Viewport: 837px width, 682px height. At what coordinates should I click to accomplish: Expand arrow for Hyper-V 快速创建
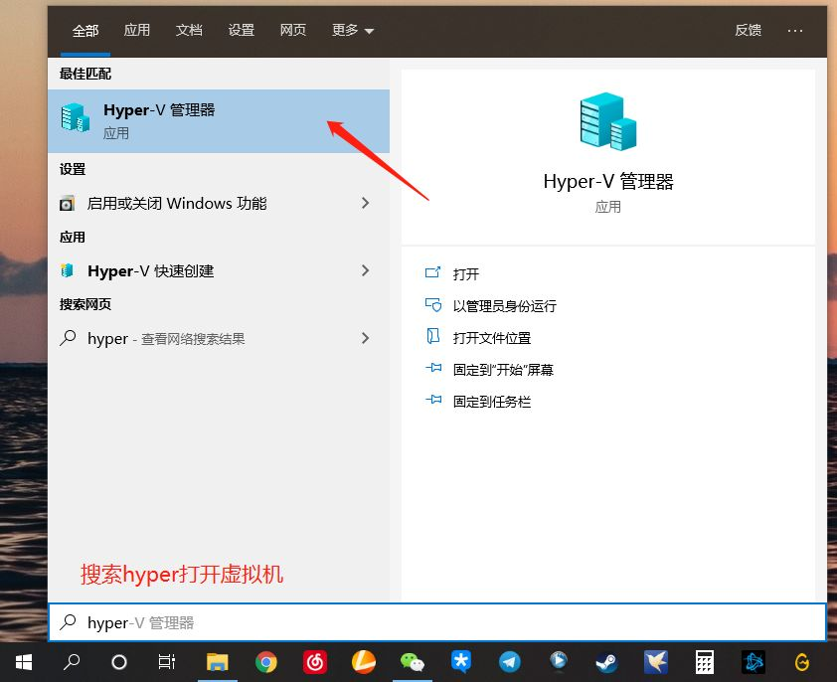(365, 270)
